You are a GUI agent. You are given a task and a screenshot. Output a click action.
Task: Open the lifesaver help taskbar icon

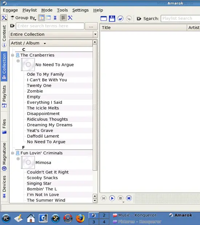coord(68,218)
